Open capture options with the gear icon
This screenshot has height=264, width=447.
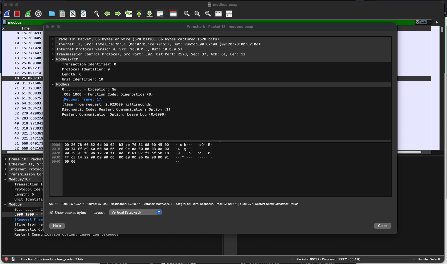(38, 13)
